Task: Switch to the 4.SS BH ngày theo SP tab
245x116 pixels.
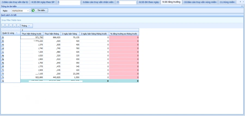Action: [x=43, y=2]
